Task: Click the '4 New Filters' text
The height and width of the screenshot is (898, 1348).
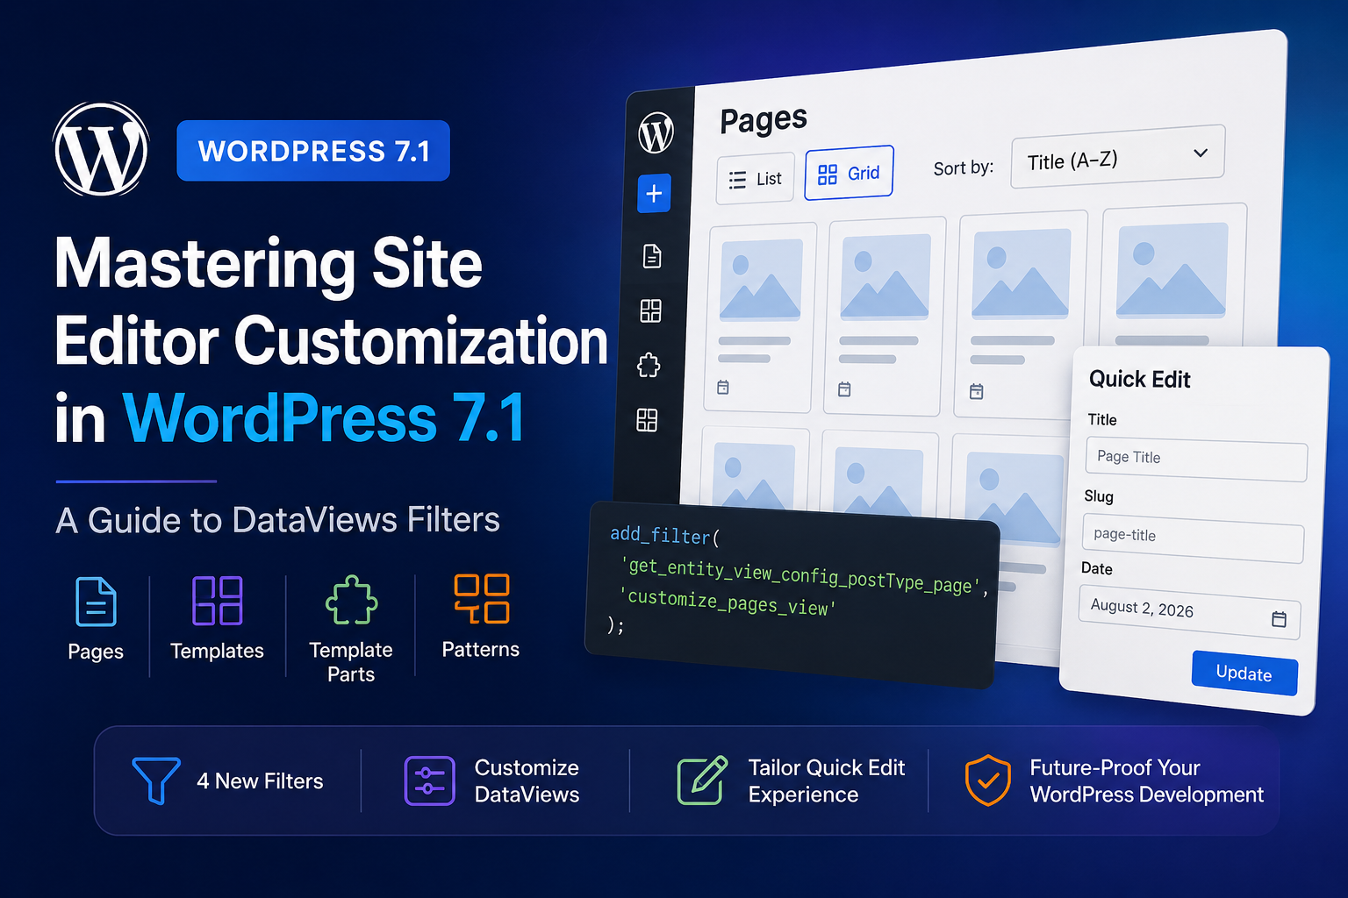Action: 260,780
